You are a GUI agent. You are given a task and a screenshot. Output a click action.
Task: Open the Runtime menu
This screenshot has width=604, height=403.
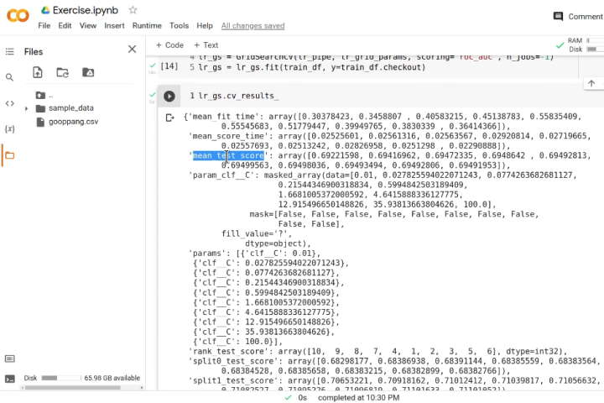click(147, 26)
